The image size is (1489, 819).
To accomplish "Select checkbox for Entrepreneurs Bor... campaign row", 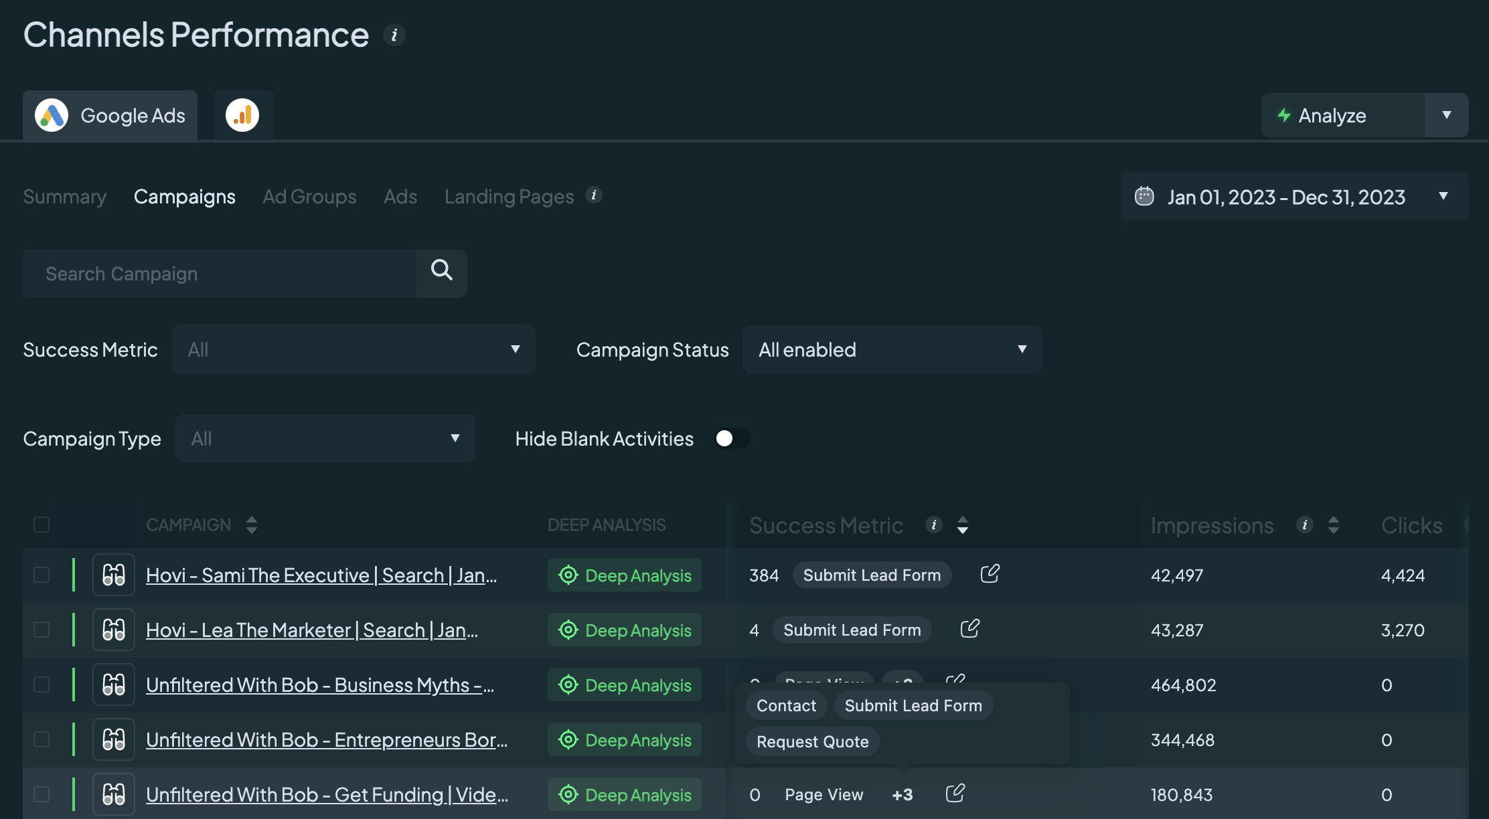I will (42, 739).
